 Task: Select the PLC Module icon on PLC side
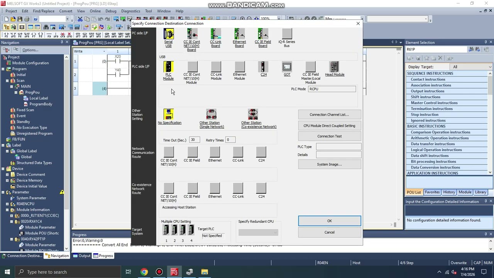169,67
